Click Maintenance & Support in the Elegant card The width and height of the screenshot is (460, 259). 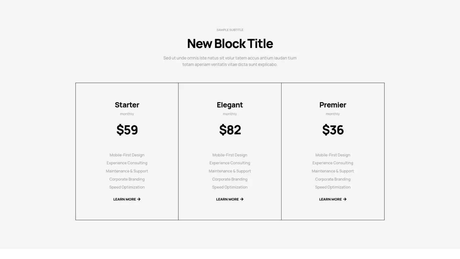pyautogui.click(x=230, y=171)
